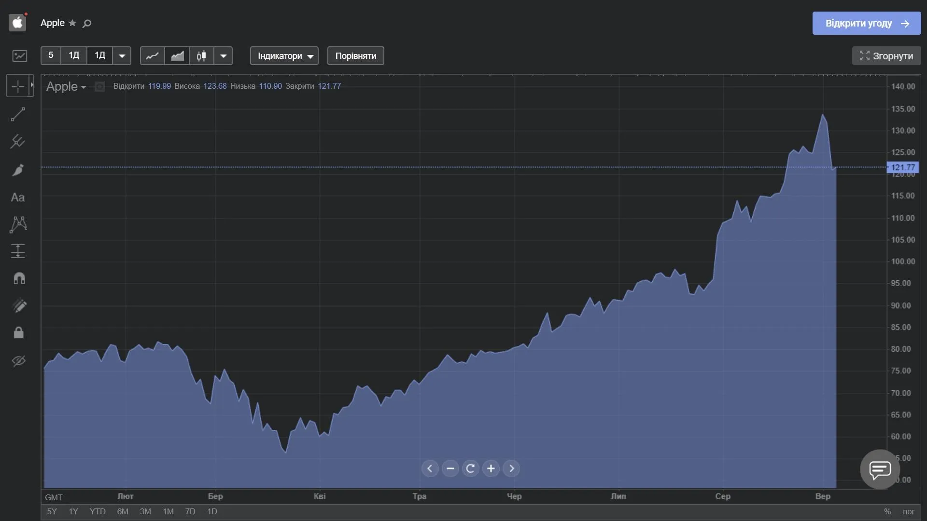The width and height of the screenshot is (927, 521).
Task: Select the second 1Д interval button
Action: pyautogui.click(x=100, y=55)
